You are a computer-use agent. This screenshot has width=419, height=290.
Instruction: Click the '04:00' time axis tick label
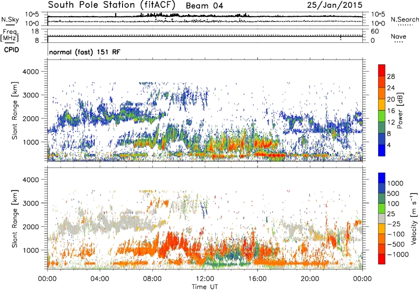pyautogui.click(x=100, y=279)
